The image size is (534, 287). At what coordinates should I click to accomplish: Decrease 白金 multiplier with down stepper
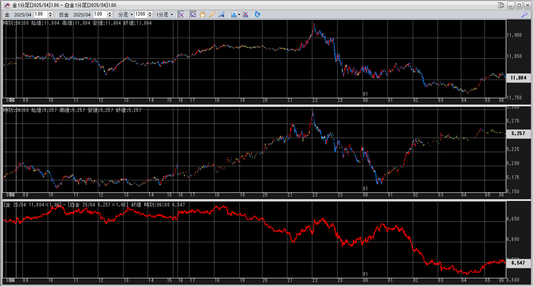coord(110,16)
